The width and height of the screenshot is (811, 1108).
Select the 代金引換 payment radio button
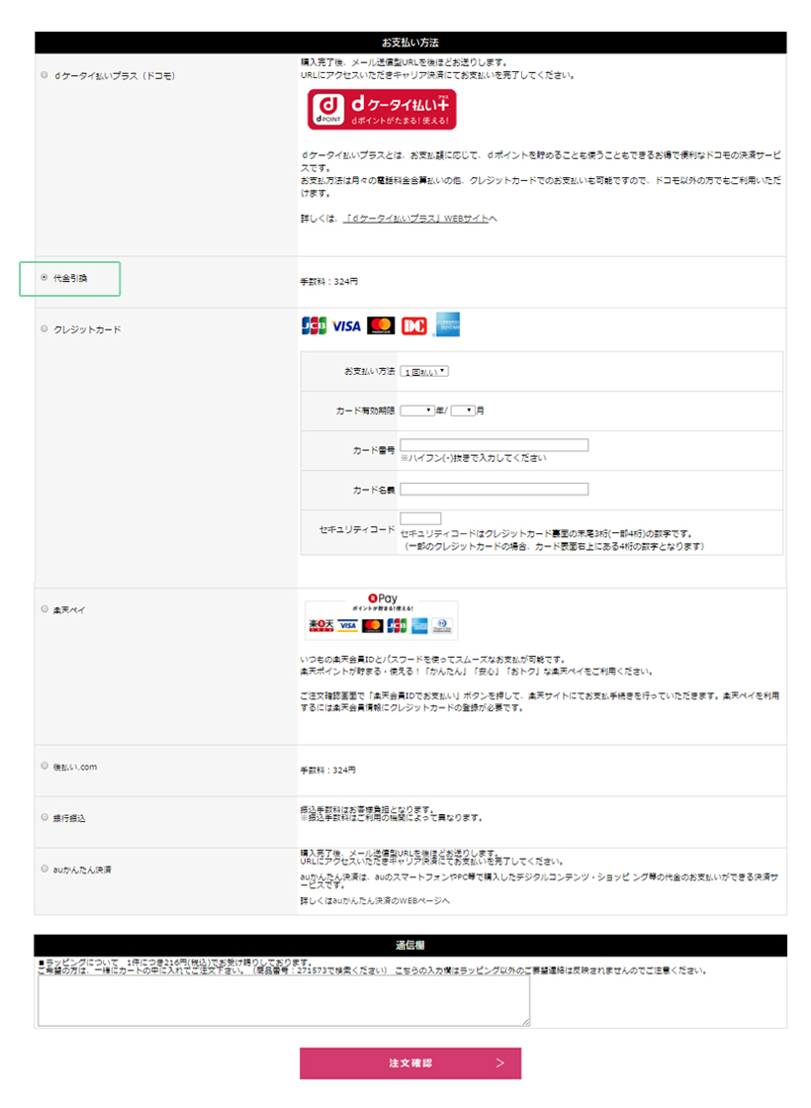45,278
